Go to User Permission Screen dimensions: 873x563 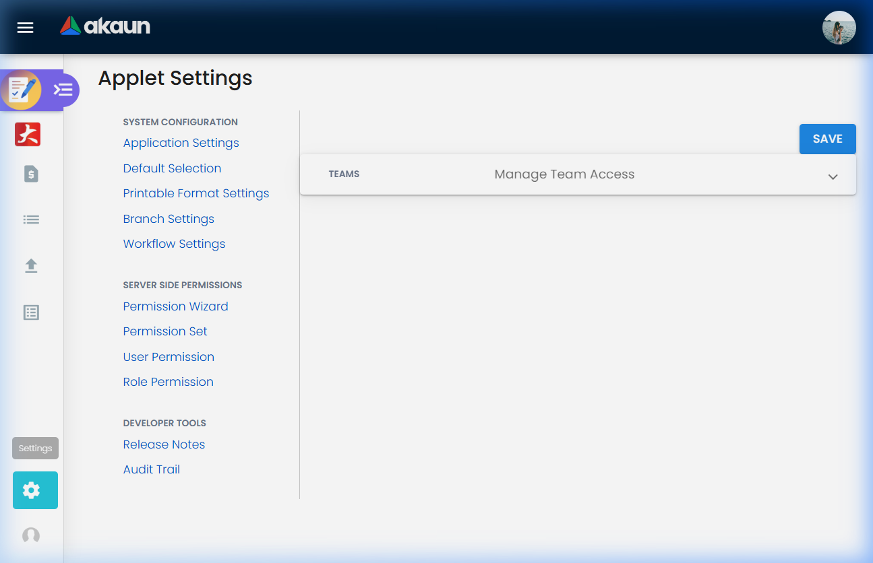(169, 357)
